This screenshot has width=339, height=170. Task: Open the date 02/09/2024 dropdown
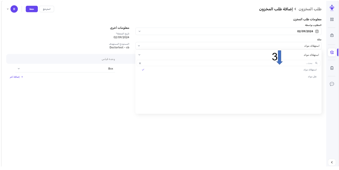click(139, 31)
